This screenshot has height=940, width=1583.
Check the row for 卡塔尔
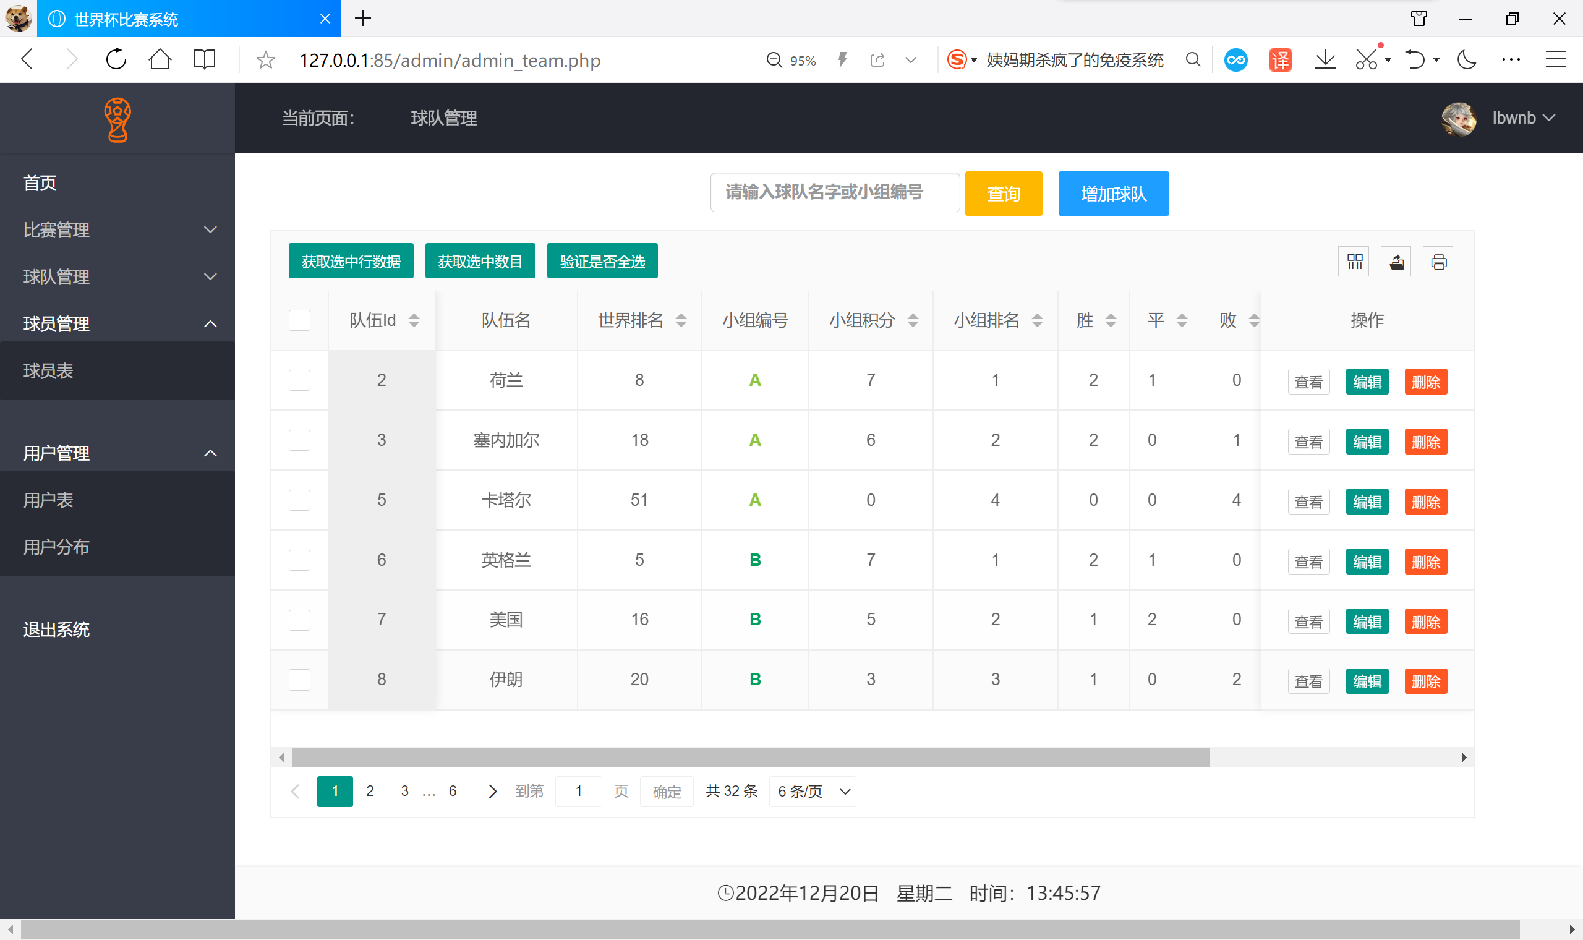(x=299, y=500)
